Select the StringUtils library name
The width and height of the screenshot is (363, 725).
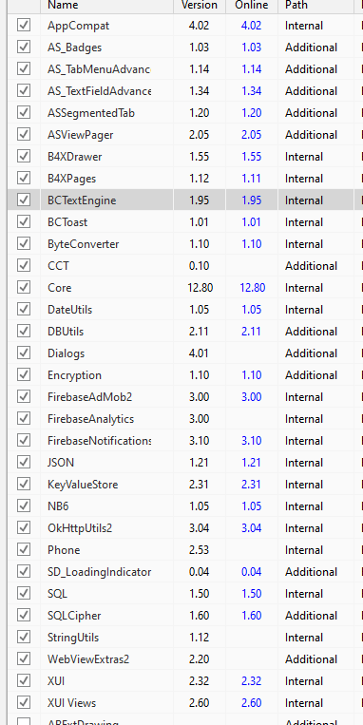[x=73, y=638]
